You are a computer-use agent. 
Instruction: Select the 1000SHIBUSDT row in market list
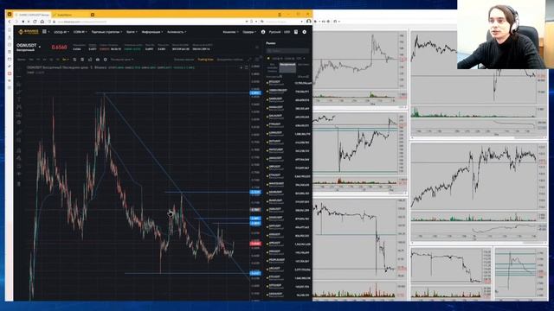point(288,91)
